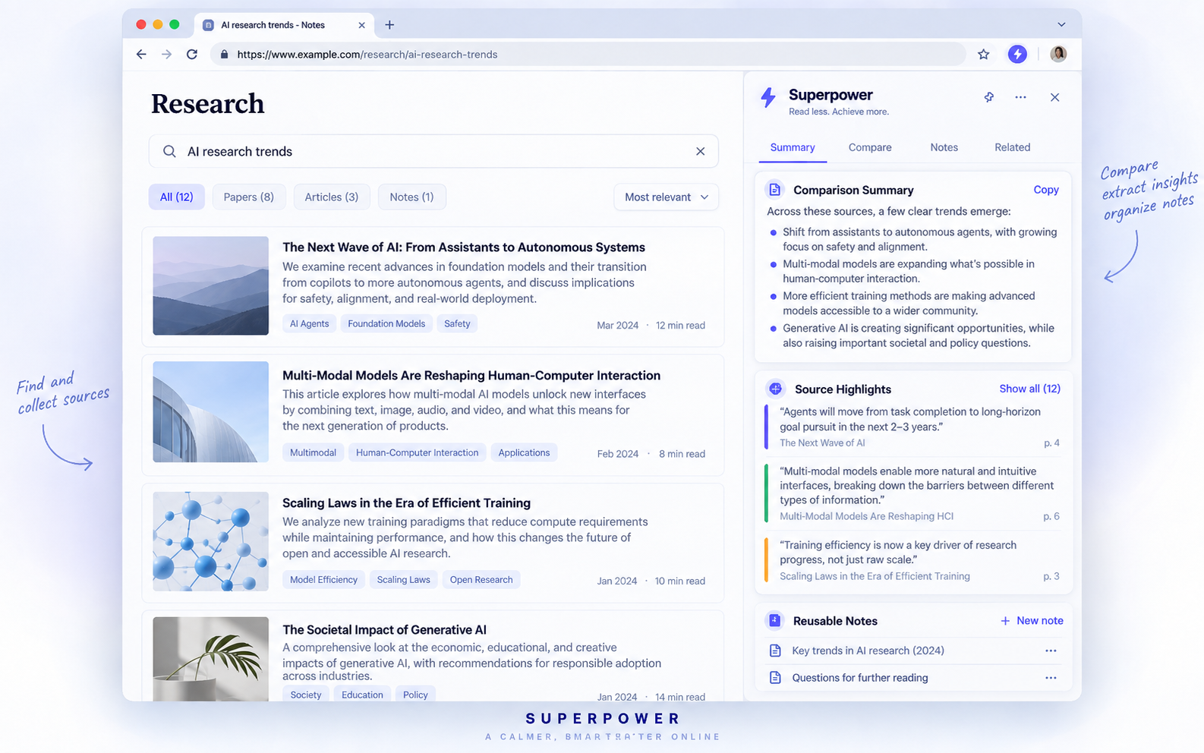The image size is (1204, 753).
Task: Click the Foundation Models tag
Action: coord(386,324)
